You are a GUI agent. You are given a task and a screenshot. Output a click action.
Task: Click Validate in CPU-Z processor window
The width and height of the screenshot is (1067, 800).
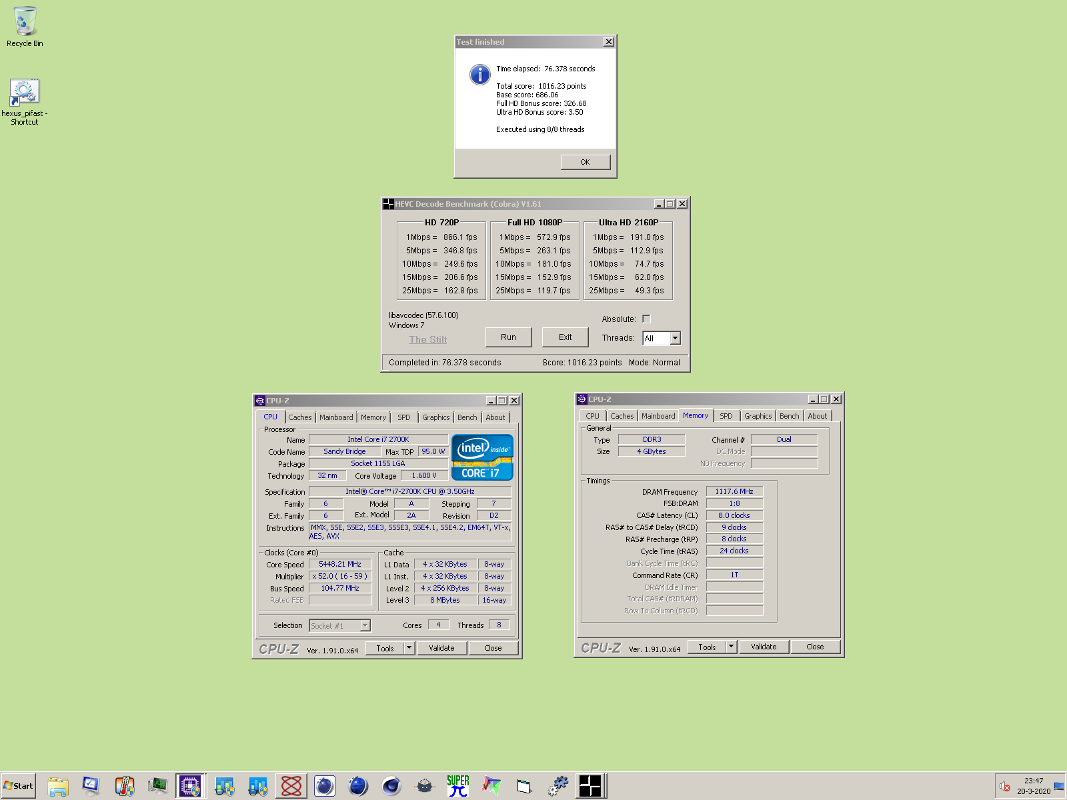coord(441,648)
